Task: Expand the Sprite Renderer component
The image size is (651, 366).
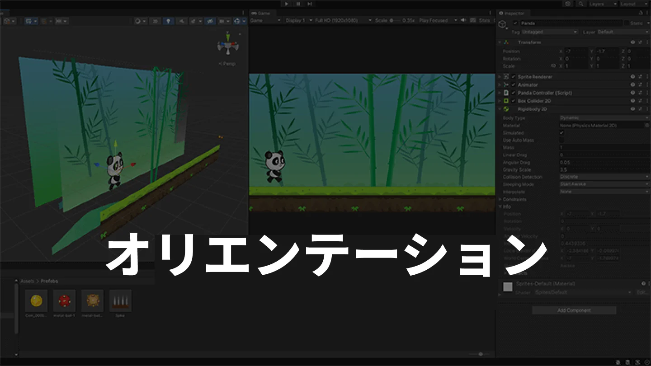Action: point(500,77)
